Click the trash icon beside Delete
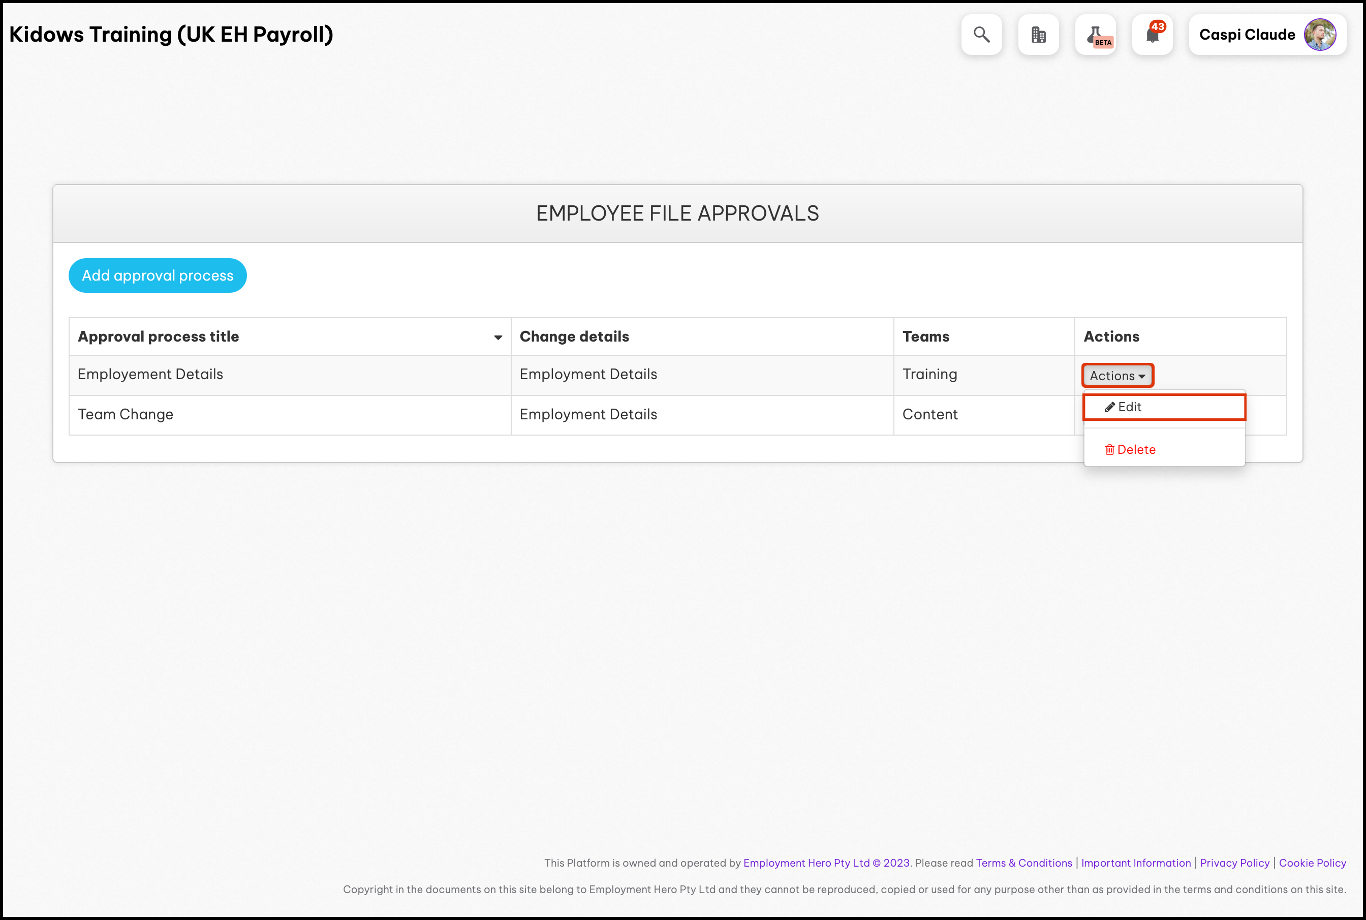This screenshot has width=1366, height=920. click(x=1109, y=450)
